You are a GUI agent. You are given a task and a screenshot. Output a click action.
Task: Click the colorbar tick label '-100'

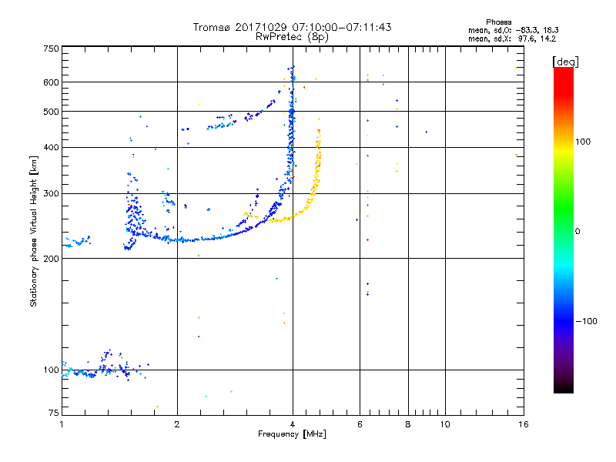coord(587,321)
